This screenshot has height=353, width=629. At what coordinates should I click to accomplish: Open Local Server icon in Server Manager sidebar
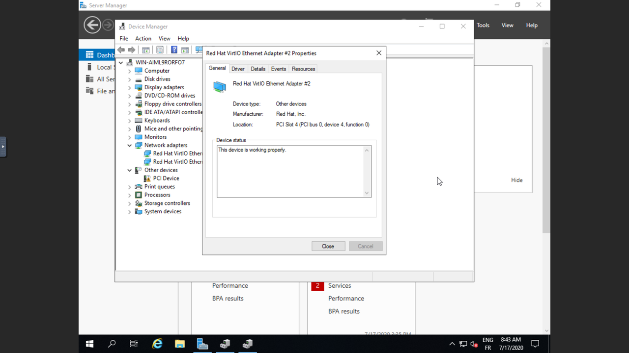pos(89,67)
